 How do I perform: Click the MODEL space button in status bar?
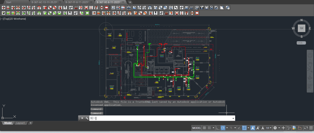(197, 128)
